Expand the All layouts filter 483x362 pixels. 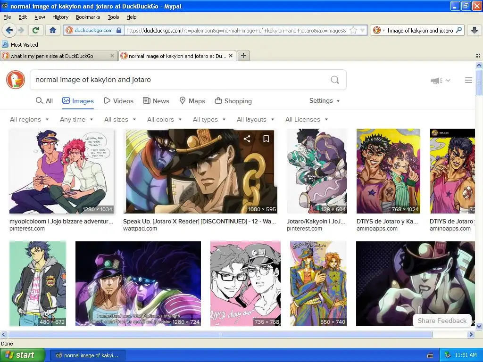click(x=255, y=119)
